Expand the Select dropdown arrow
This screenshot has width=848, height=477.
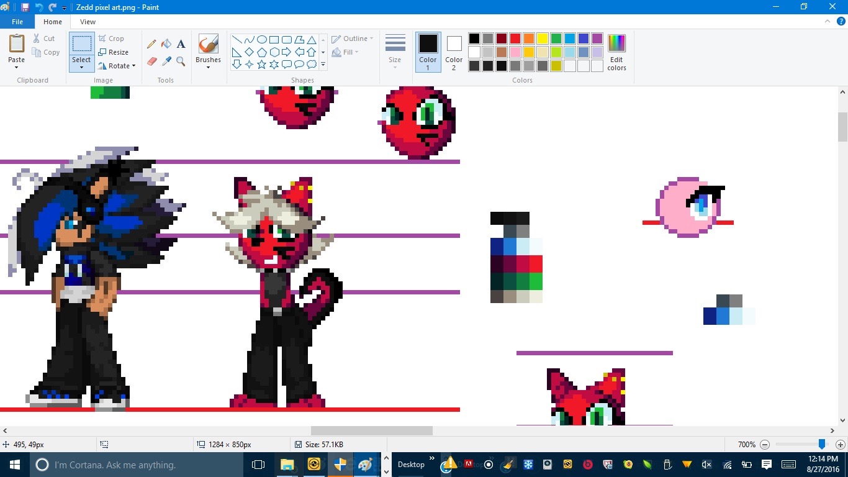pyautogui.click(x=81, y=67)
